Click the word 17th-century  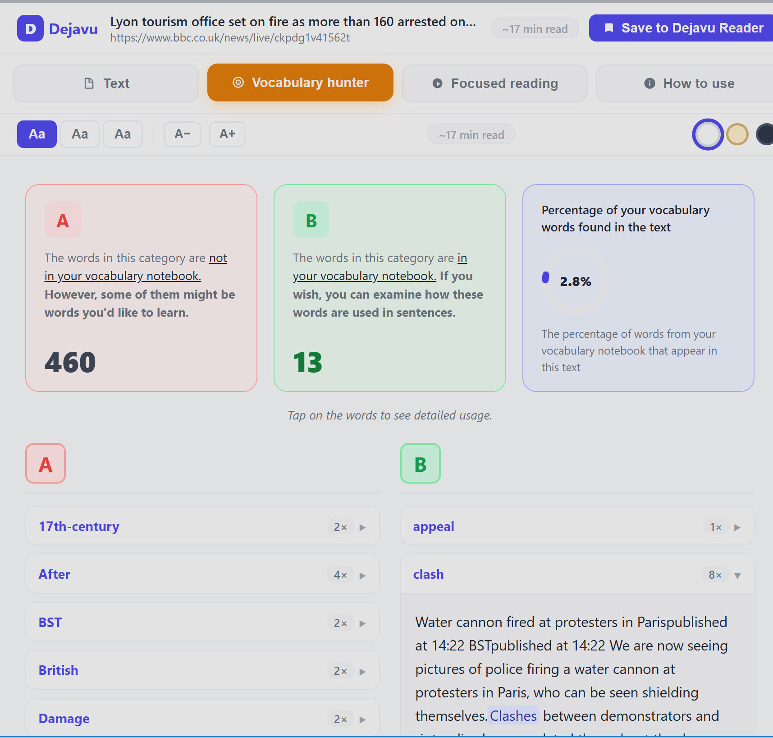click(79, 526)
